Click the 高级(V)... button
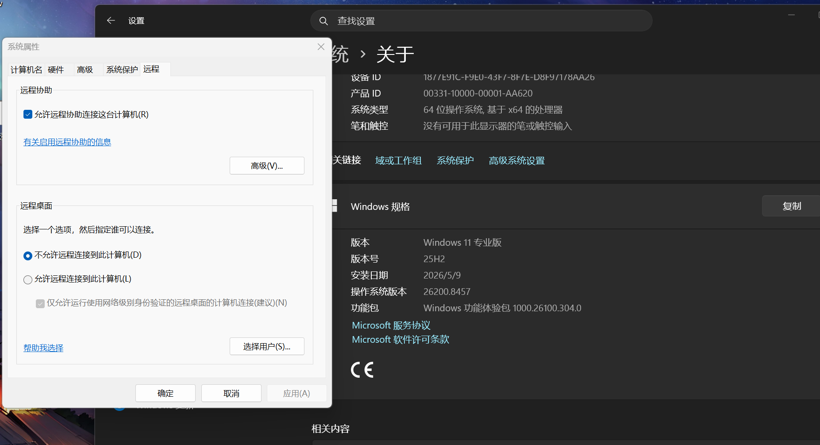This screenshot has width=820, height=445. (x=267, y=166)
